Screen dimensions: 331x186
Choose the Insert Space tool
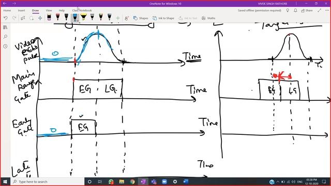[x=40, y=18]
